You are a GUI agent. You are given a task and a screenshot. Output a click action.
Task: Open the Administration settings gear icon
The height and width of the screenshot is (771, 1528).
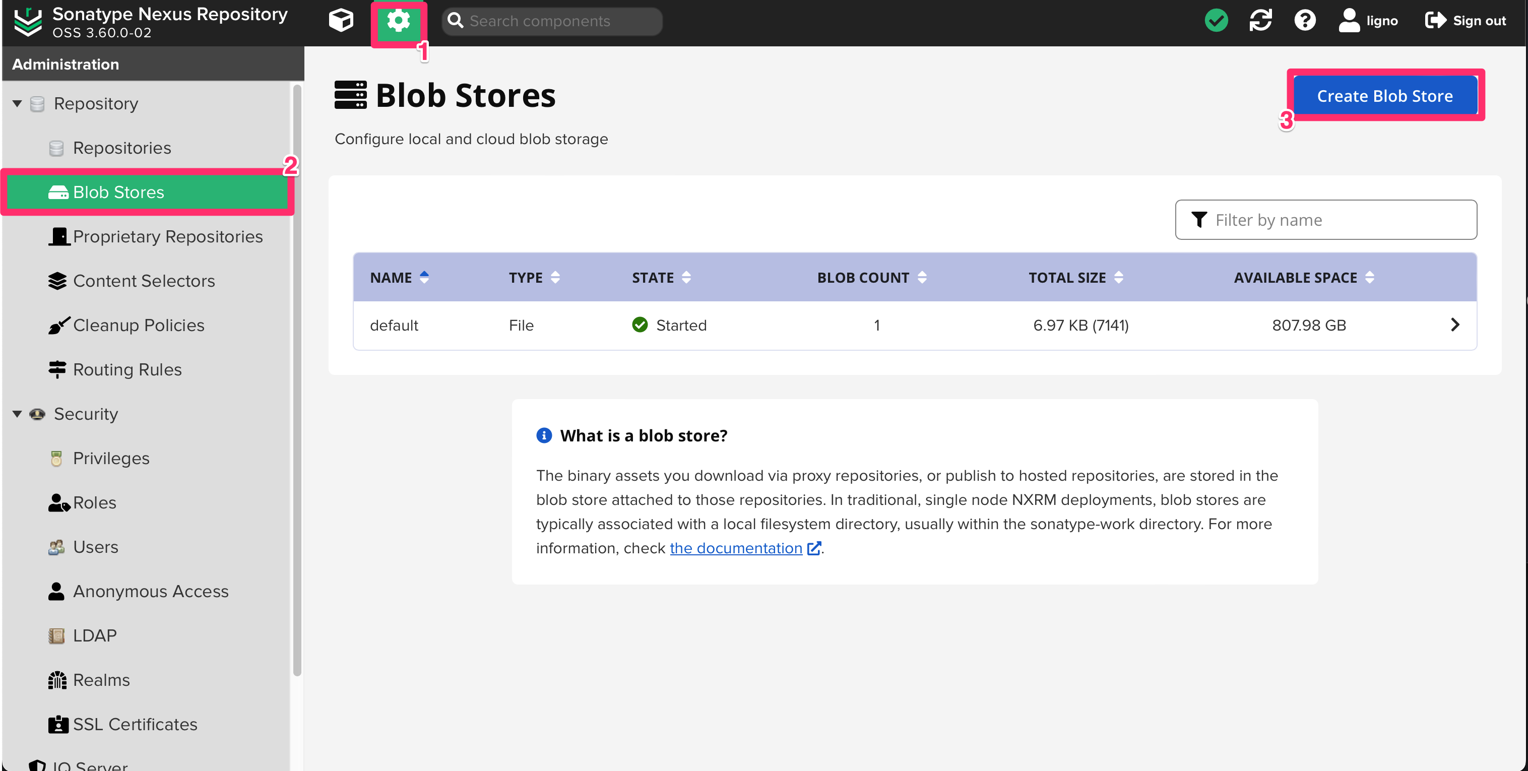click(398, 21)
